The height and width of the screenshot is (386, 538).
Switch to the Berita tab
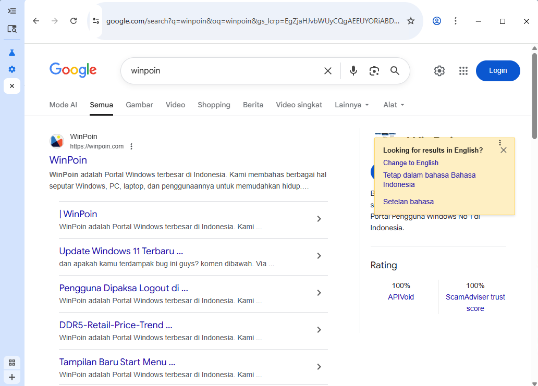click(253, 105)
